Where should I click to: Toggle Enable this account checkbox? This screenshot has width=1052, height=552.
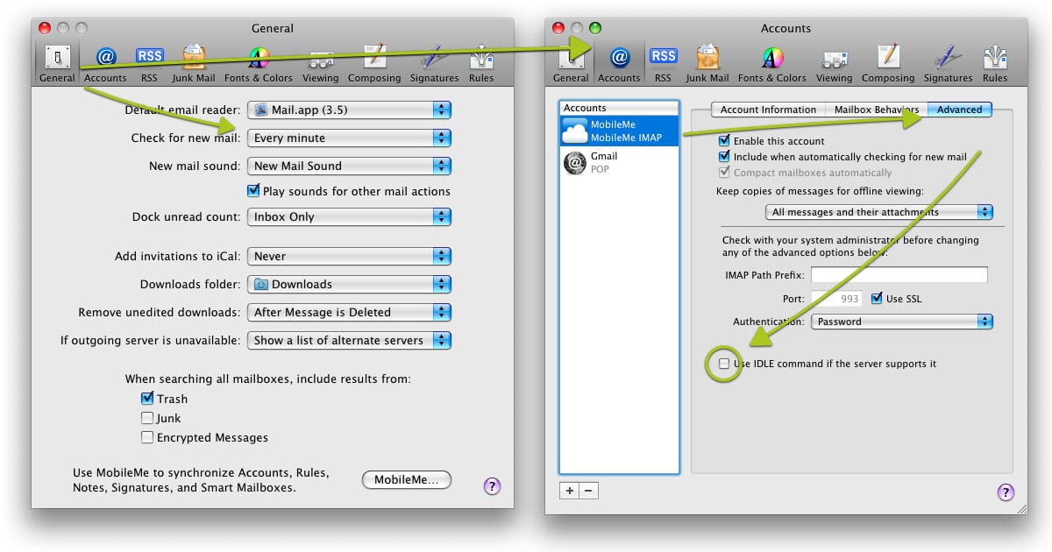[x=724, y=141]
